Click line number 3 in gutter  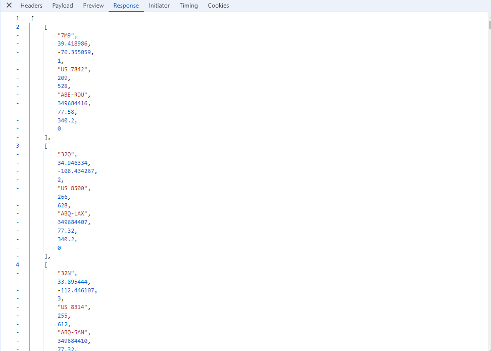click(17, 146)
